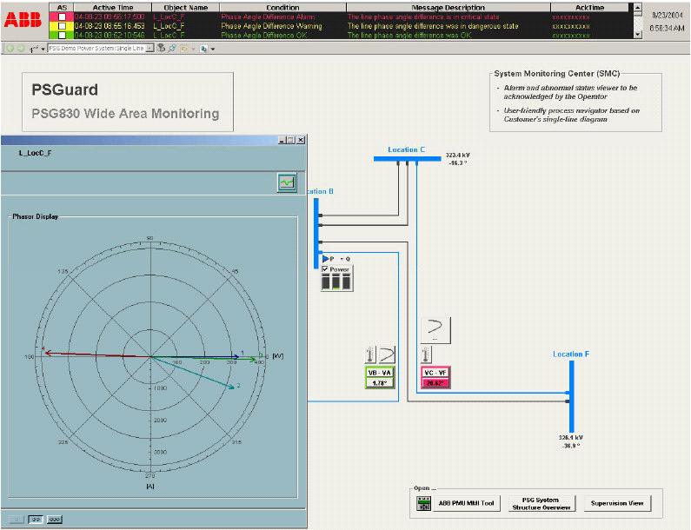Click the blue P arrow indicator at Location B
691x530 pixels.
pyautogui.click(x=326, y=259)
